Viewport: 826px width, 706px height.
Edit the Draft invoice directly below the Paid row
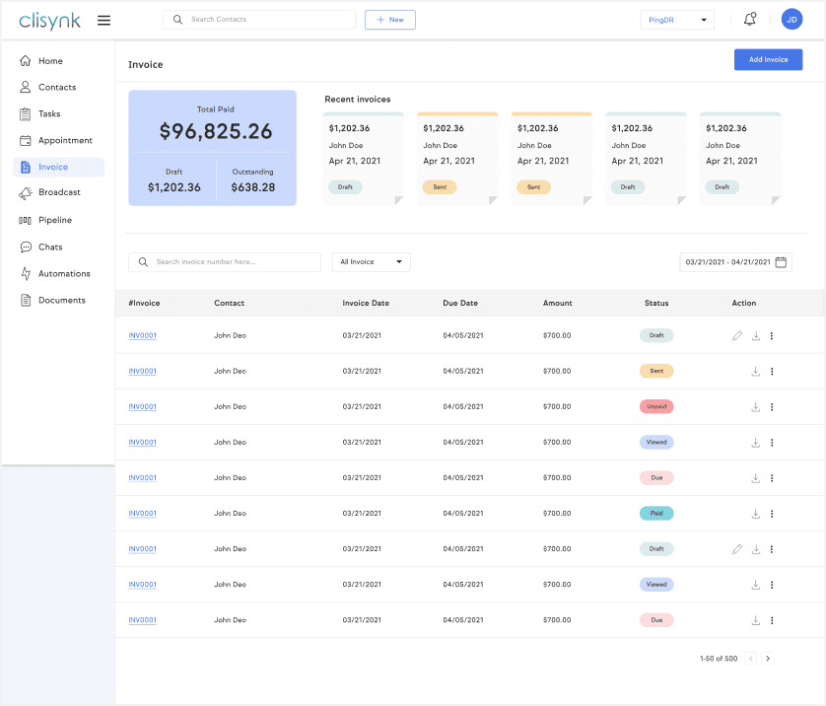pyautogui.click(x=737, y=549)
